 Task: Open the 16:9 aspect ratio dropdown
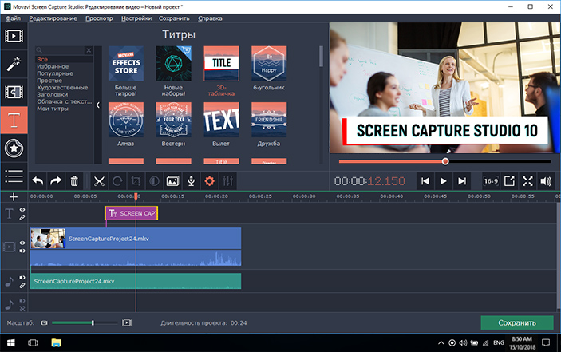tap(490, 181)
